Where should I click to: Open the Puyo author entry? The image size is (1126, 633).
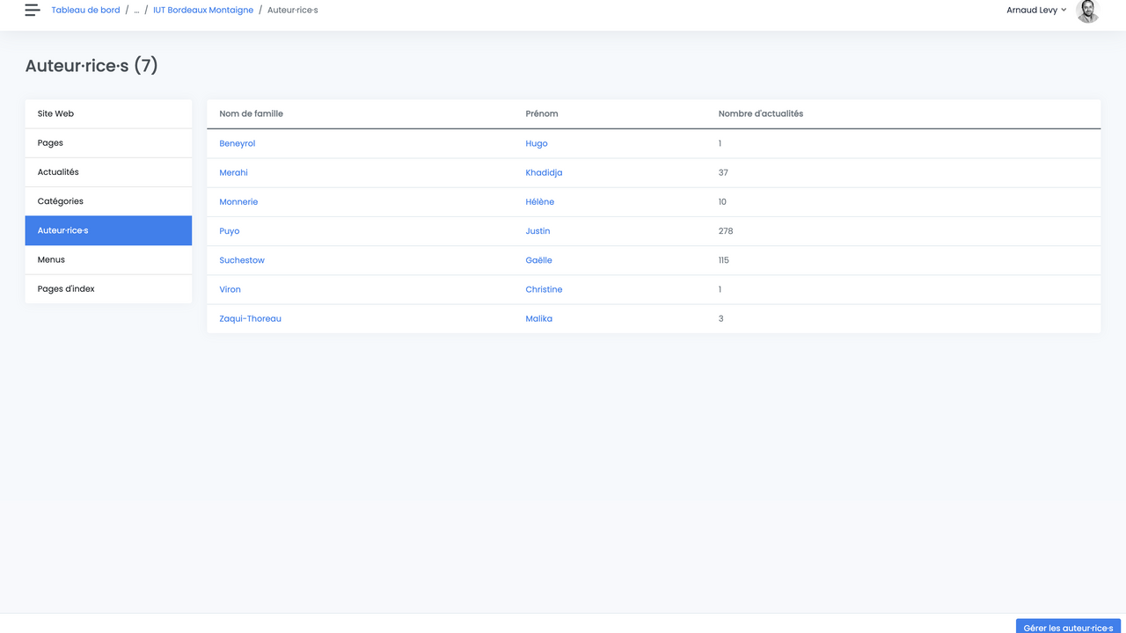point(229,231)
